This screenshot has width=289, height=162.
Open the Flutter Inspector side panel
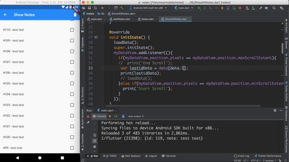286,65
